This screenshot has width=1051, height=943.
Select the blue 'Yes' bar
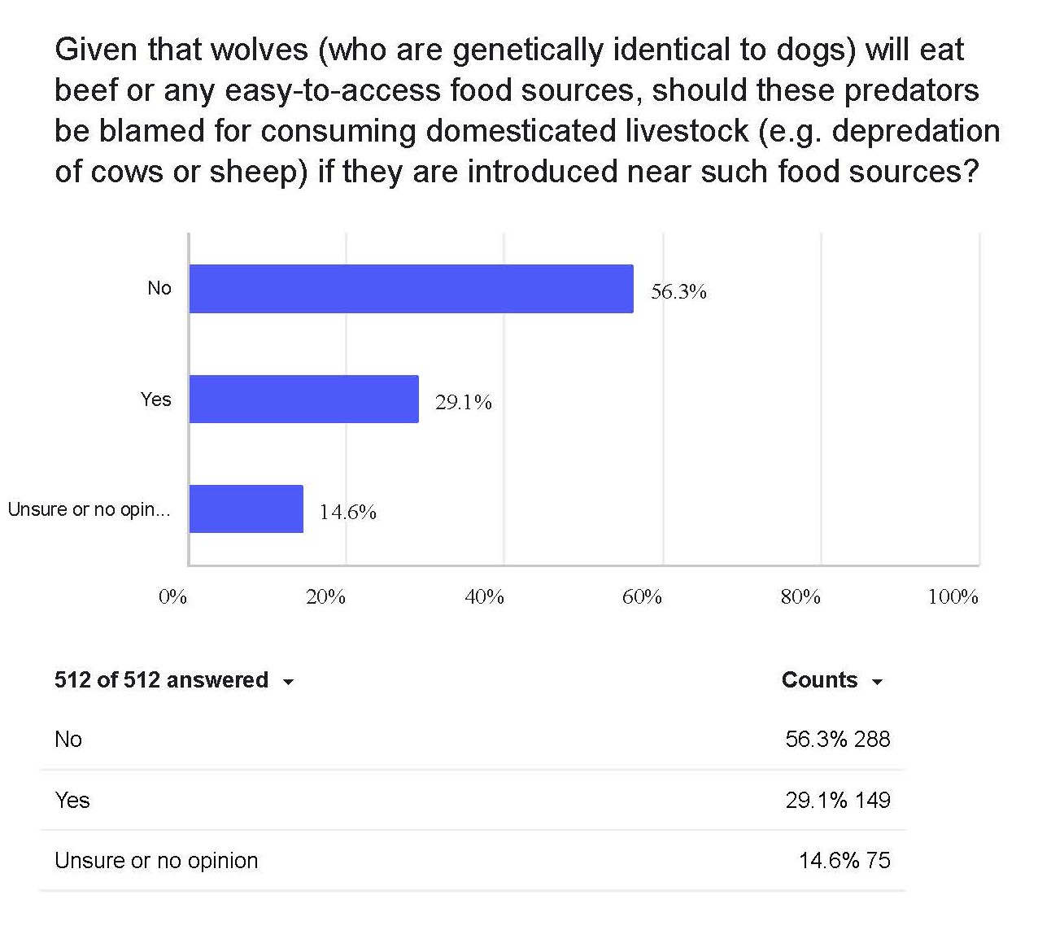[303, 399]
